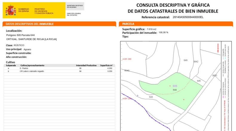Image resolution: width=236 pixels, height=131 pixels.
Task: Click subparcela 'b' cell in the table
Action: click(8, 71)
